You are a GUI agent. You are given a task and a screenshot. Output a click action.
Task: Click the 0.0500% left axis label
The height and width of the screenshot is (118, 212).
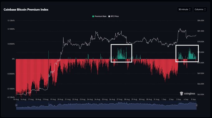coord(11,44)
